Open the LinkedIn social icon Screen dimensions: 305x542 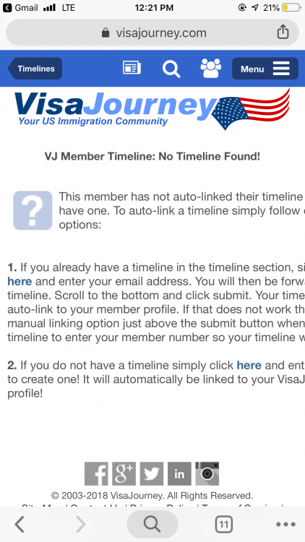tap(179, 473)
